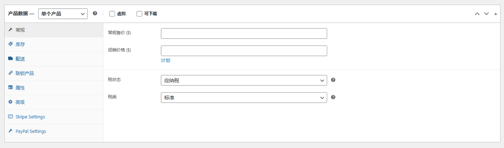
Task: Click the truck icon beside 配送
Action: point(10,59)
